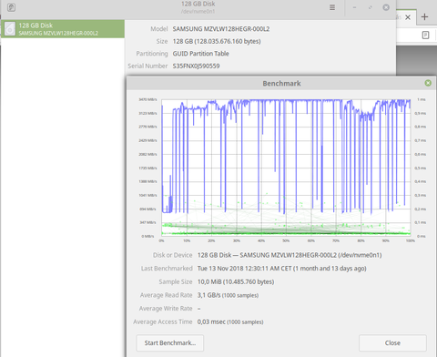Open a new tab with plus icon
Image resolution: width=437 pixels, height=357 pixels.
click(x=425, y=17)
